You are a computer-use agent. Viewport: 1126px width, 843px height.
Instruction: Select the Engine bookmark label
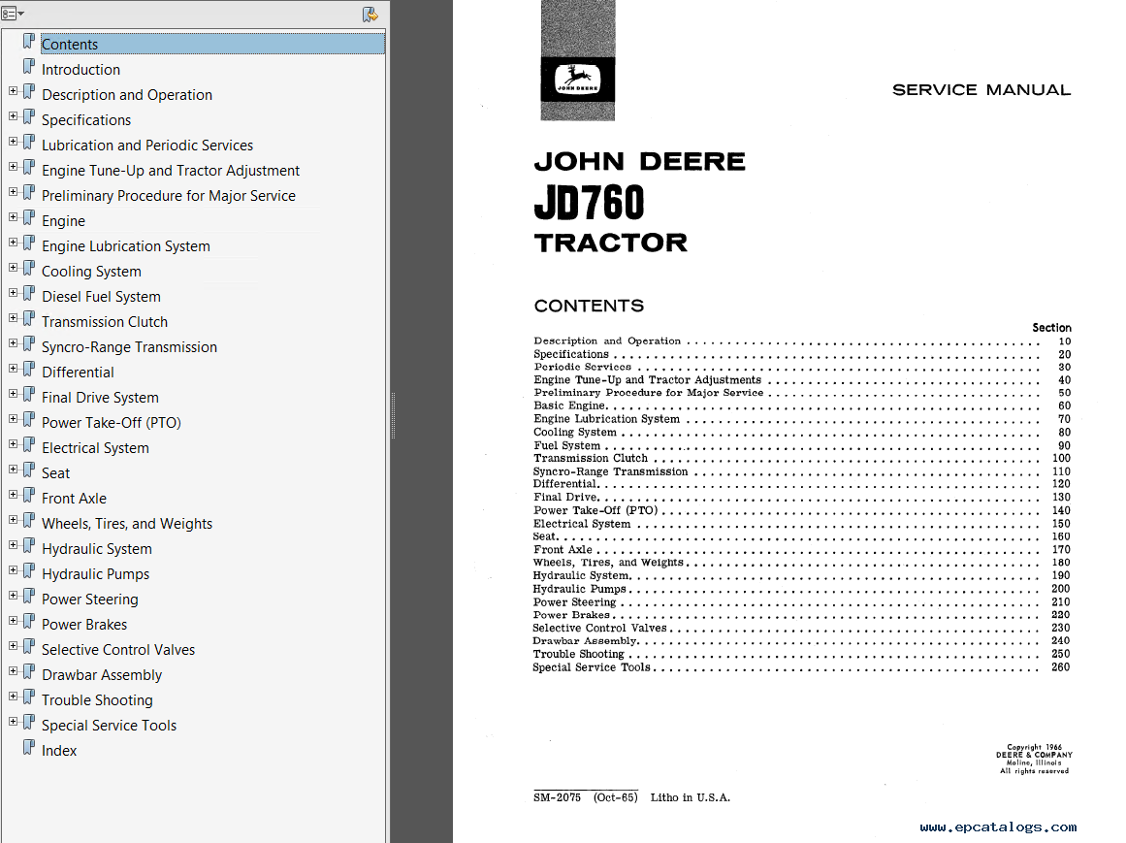[63, 221]
